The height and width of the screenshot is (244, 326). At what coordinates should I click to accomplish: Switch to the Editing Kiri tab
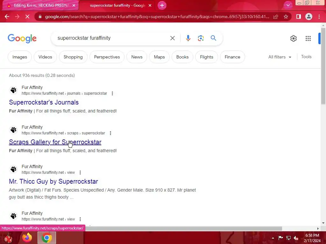pyautogui.click(x=40, y=6)
